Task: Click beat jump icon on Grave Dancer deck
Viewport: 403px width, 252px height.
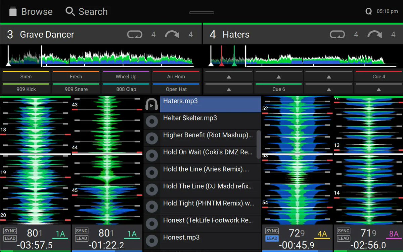Action: (172, 34)
